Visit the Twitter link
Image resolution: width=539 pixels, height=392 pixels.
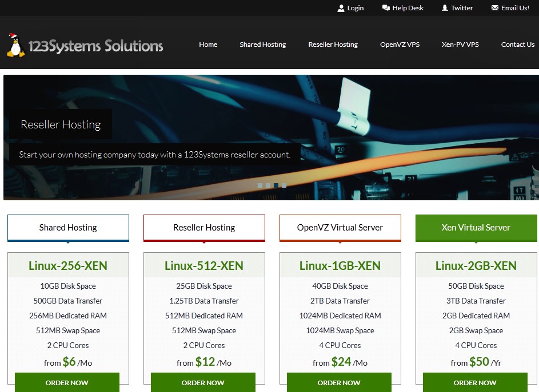pos(462,8)
